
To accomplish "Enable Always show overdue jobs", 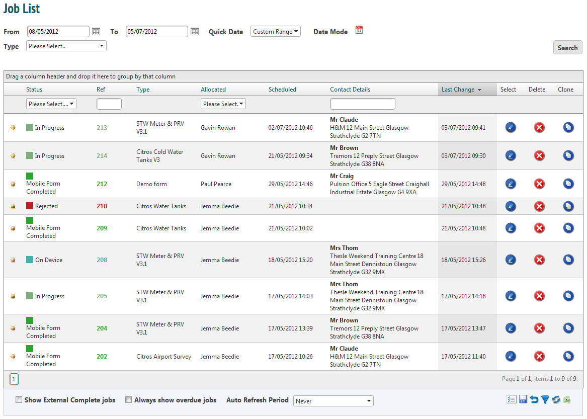I will 128,400.
